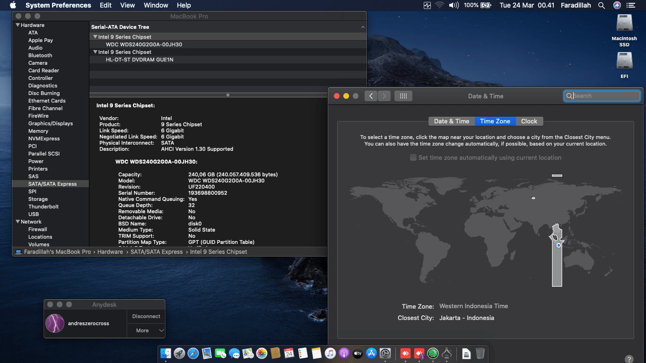Collapse the Network section in sidebar
Image resolution: width=646 pixels, height=363 pixels.
click(18, 222)
